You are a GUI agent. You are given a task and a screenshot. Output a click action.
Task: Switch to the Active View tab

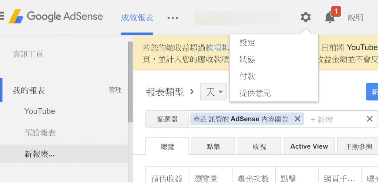[x=309, y=146]
